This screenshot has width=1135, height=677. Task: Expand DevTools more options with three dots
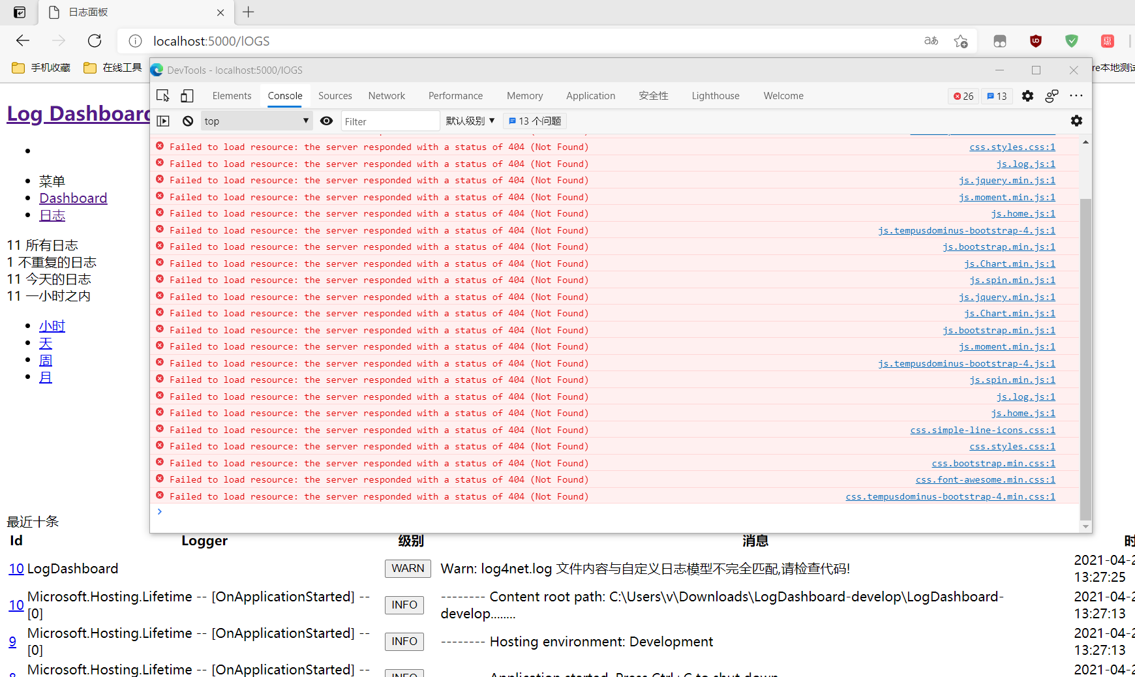coord(1077,96)
